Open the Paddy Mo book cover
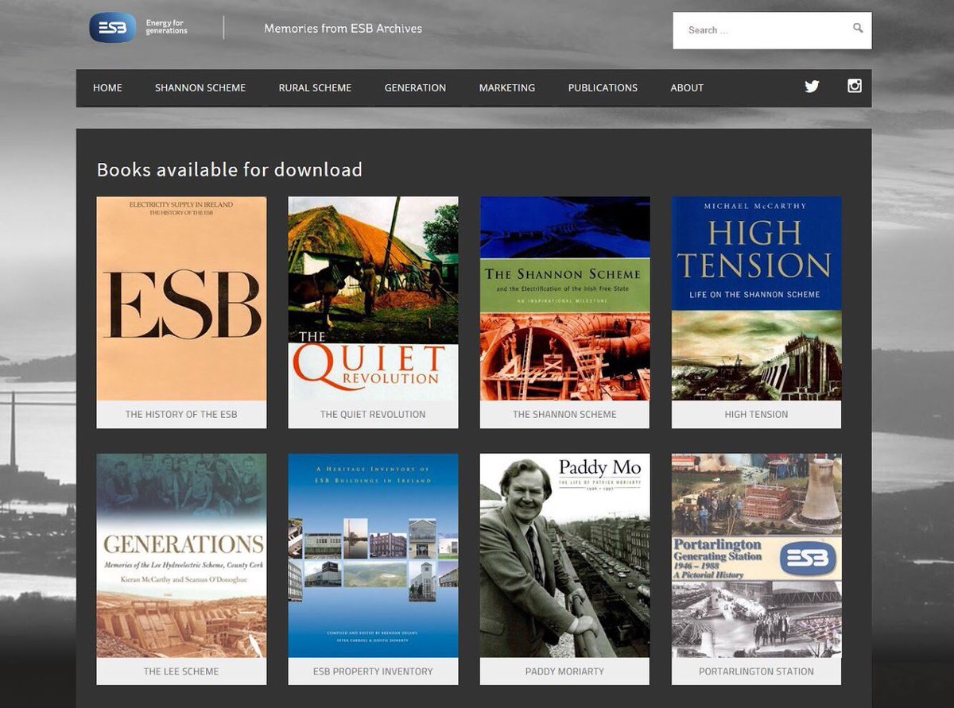 click(564, 555)
